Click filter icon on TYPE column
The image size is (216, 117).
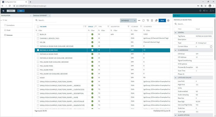(x=108, y=27)
